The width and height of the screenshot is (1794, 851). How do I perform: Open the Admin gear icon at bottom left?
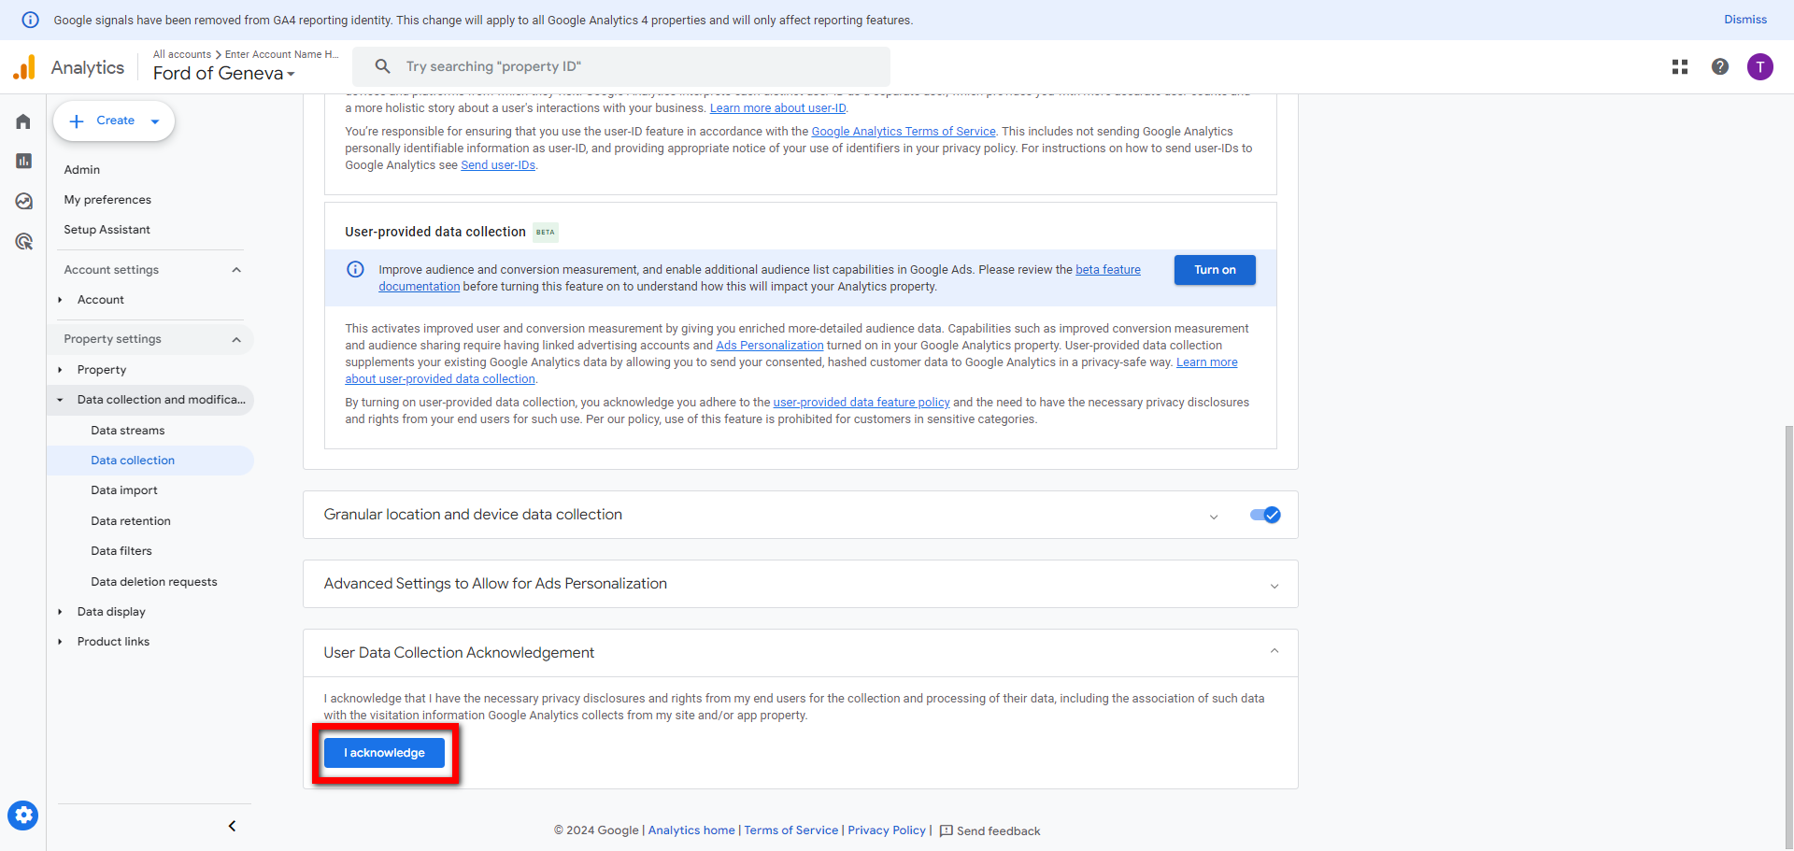(23, 815)
